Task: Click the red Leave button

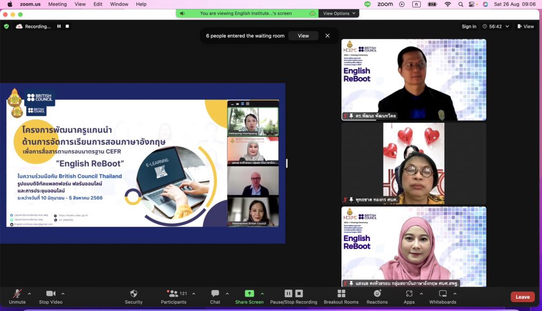Action: tap(522, 297)
